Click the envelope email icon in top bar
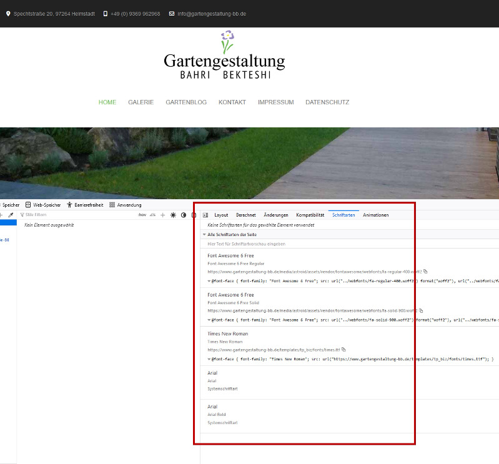The height and width of the screenshot is (464, 499). (x=172, y=14)
